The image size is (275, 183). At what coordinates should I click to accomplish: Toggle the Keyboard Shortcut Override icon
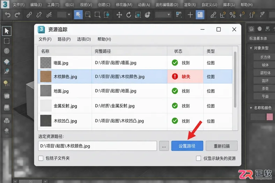point(200,15)
